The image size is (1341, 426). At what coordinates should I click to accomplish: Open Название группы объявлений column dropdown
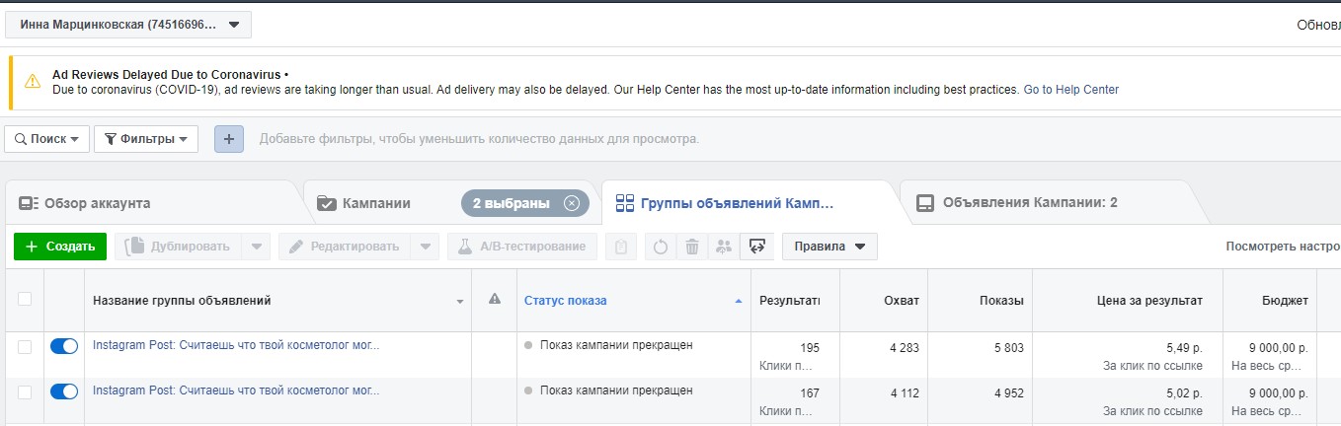tap(460, 301)
